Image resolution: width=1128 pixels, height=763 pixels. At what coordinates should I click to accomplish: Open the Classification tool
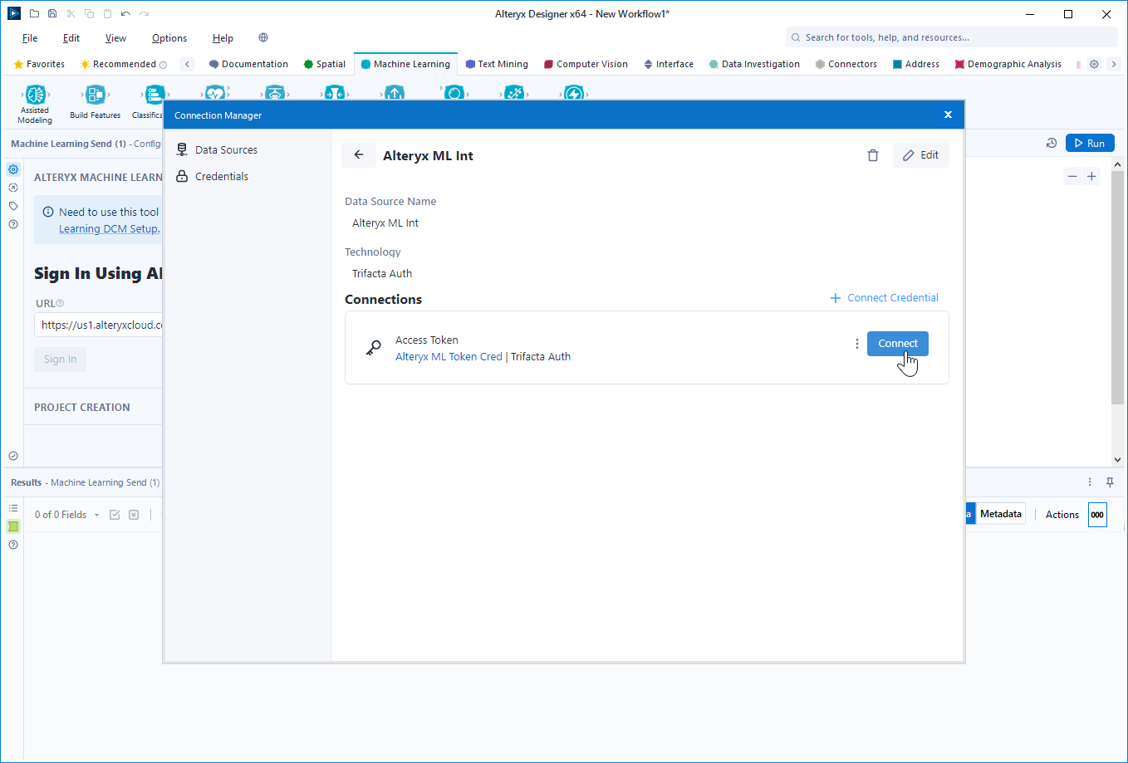[149, 95]
